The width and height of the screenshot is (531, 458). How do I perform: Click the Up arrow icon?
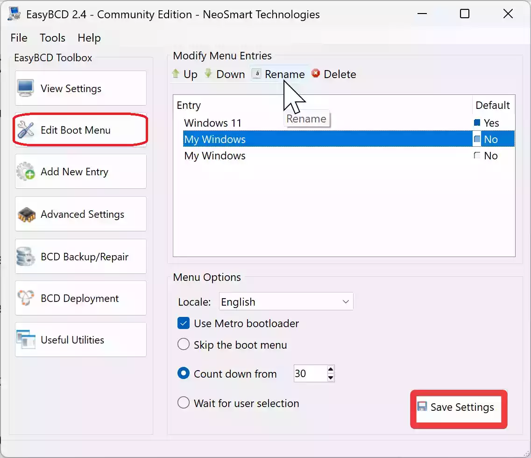pyautogui.click(x=176, y=74)
